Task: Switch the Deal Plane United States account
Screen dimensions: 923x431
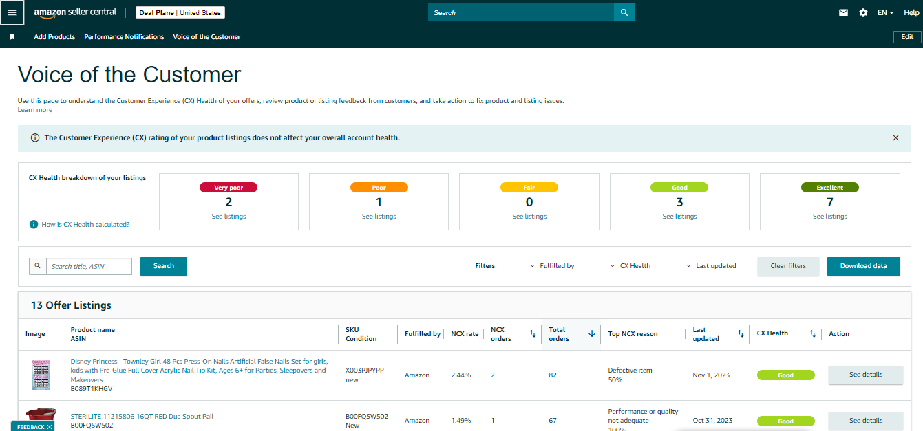Action: click(182, 12)
